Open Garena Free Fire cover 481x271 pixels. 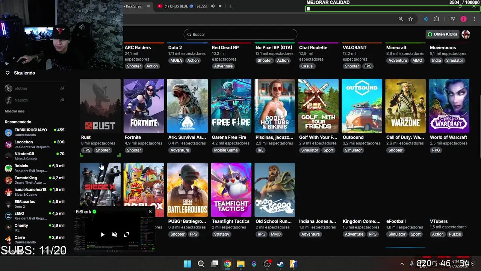point(231,106)
